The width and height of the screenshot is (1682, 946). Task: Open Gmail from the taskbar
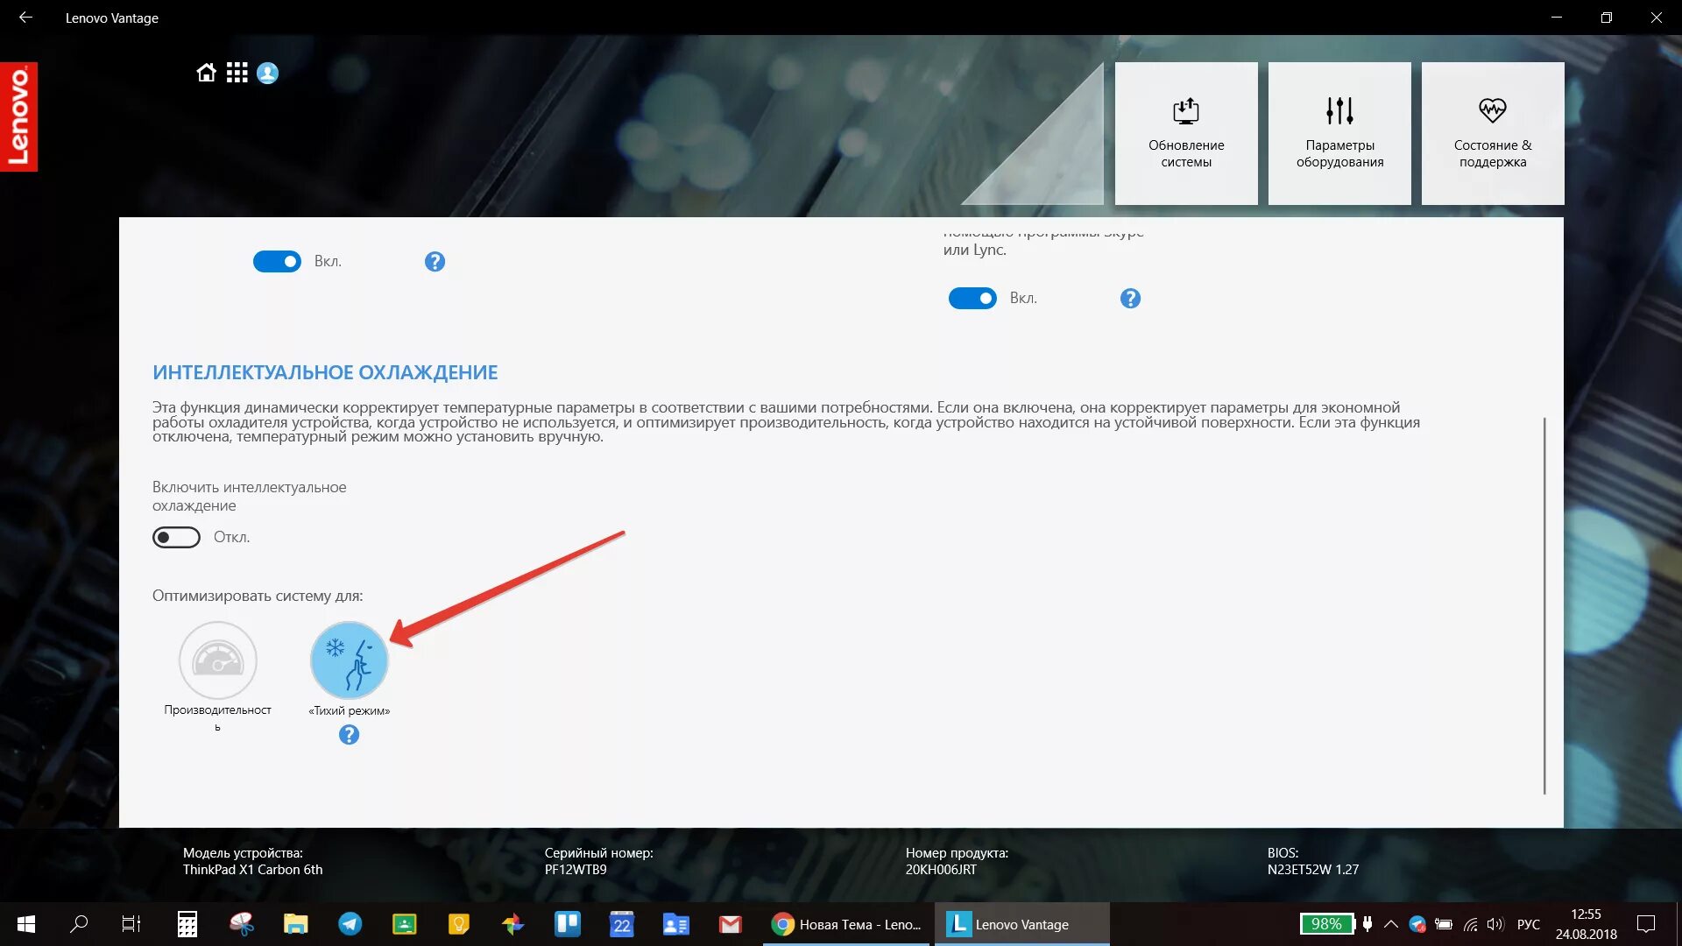[x=731, y=924]
